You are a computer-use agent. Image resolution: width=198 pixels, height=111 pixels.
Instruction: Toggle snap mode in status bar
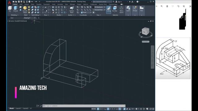tap(101, 109)
